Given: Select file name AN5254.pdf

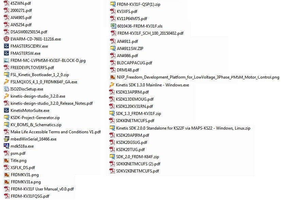Looking at the screenshot, I should pos(21,25).
